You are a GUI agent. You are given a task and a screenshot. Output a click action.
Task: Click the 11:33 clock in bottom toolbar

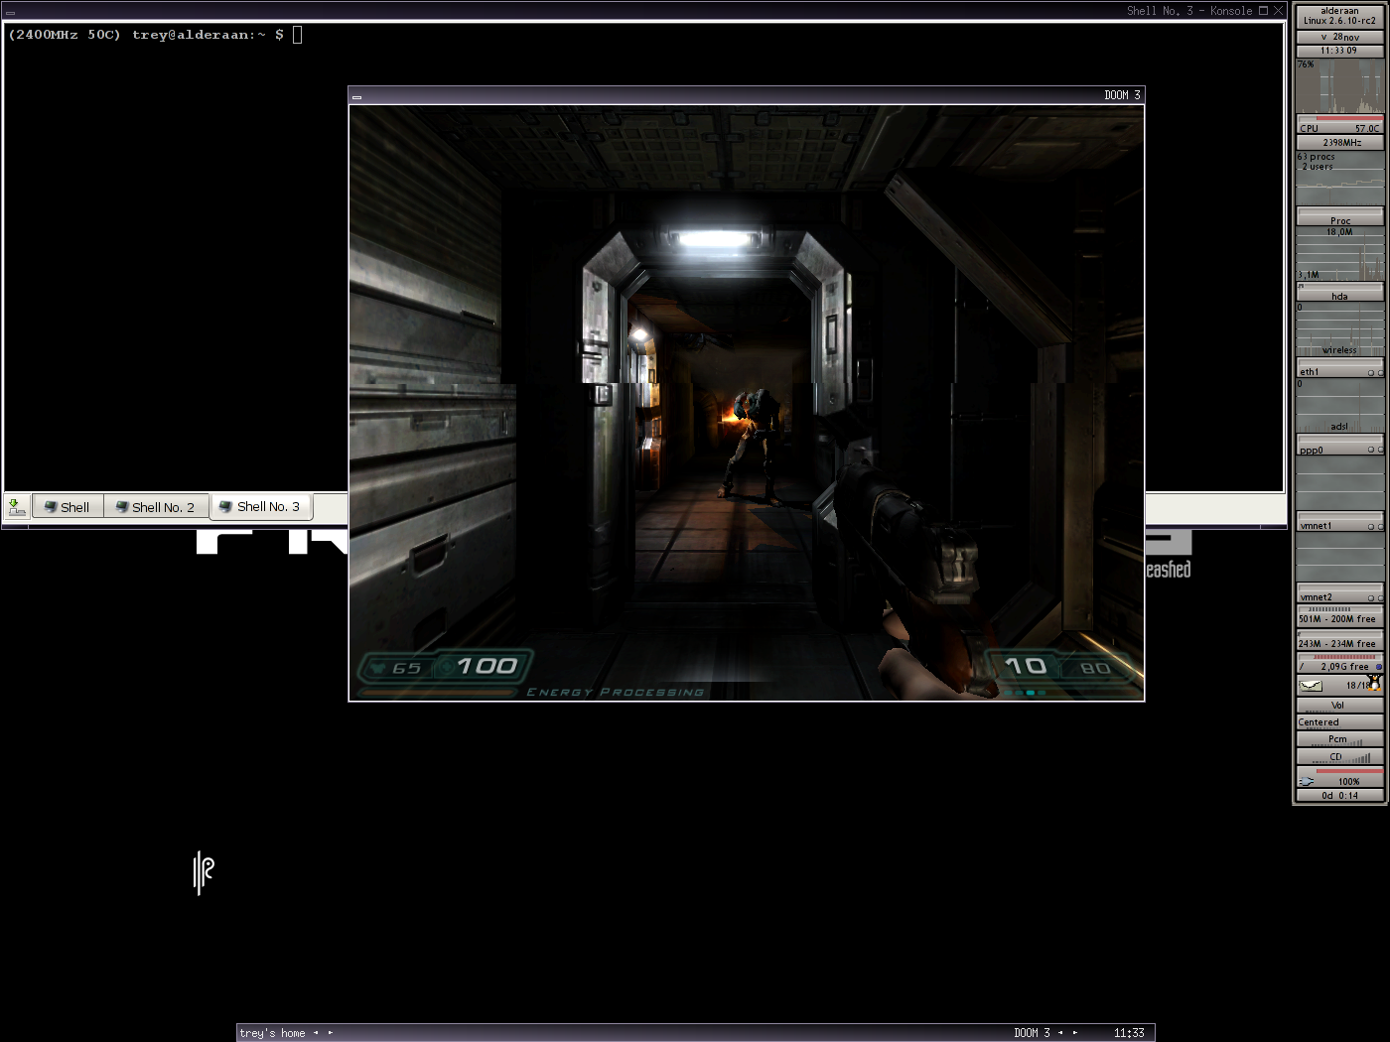point(1129,1033)
